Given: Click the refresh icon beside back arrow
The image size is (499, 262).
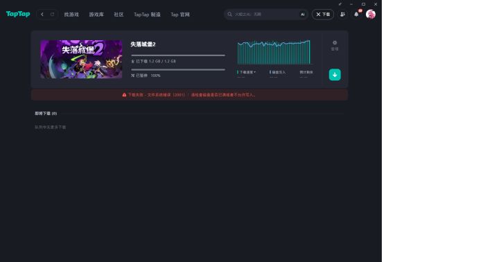Looking at the screenshot, I should tap(52, 15).
